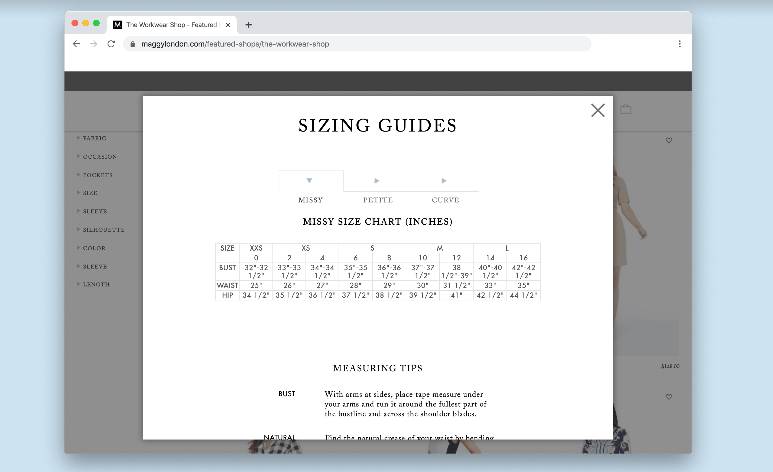Click the WAIST row label in chart
Image resolution: width=773 pixels, height=472 pixels.
tap(227, 286)
